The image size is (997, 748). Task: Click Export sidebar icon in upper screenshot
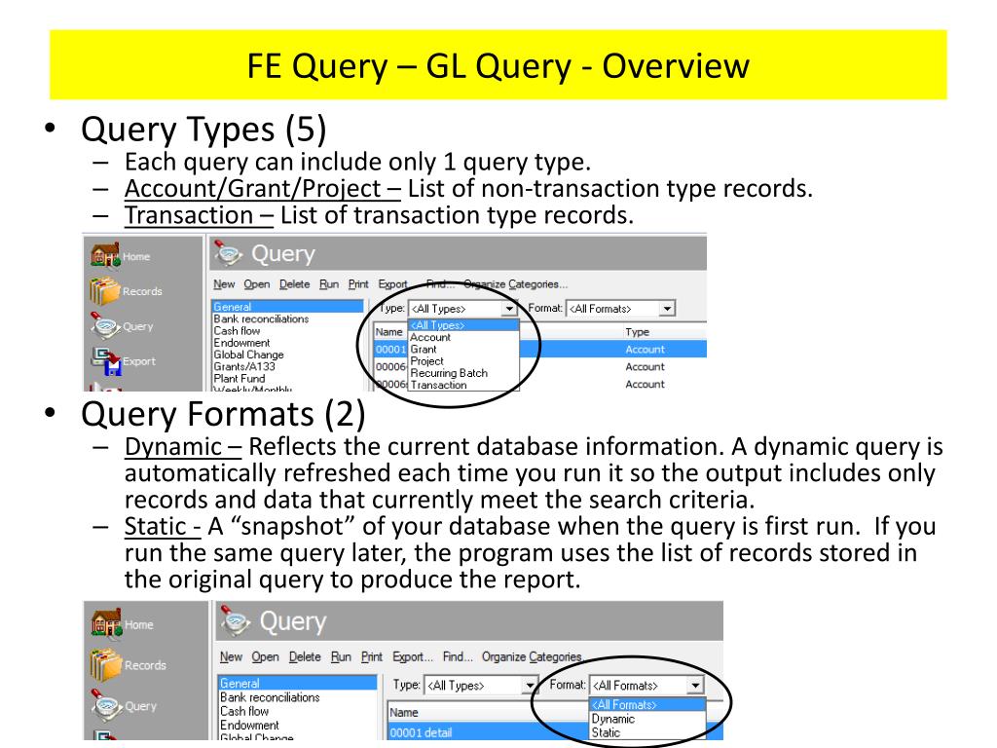click(x=105, y=360)
